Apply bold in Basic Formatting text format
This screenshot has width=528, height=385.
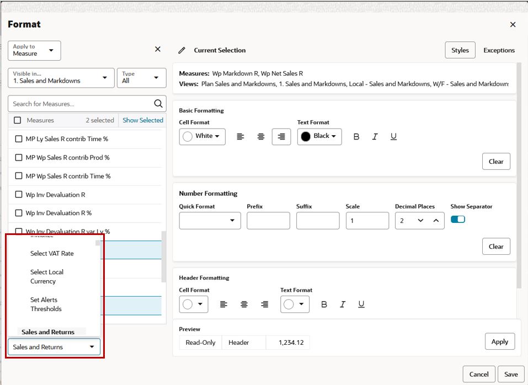tap(356, 137)
